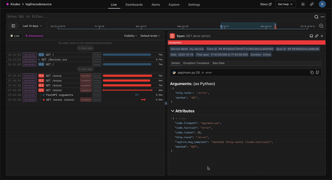Toggle the Live mode switch
This screenshot has height=180, width=332.
15,36
